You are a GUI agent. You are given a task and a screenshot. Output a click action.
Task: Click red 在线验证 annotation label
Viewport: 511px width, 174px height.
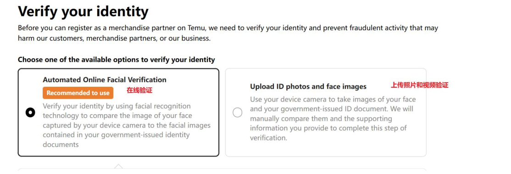[139, 90]
